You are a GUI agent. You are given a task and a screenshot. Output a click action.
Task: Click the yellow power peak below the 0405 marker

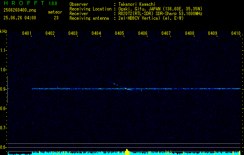[x=127, y=152]
